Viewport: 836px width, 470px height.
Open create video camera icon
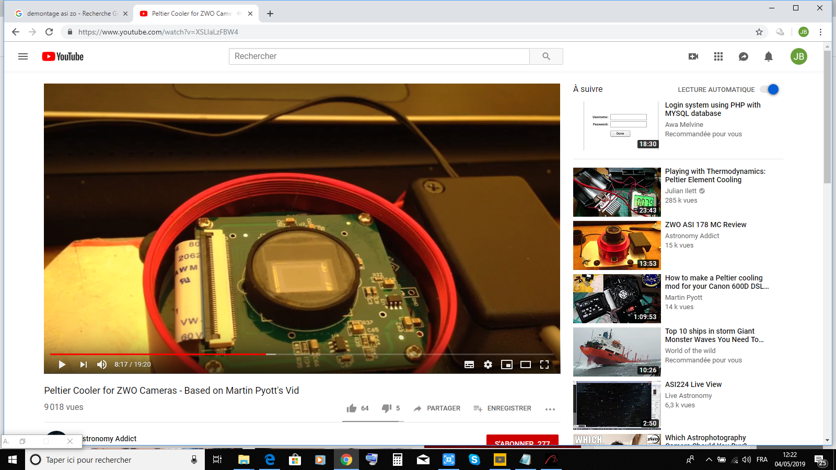693,56
